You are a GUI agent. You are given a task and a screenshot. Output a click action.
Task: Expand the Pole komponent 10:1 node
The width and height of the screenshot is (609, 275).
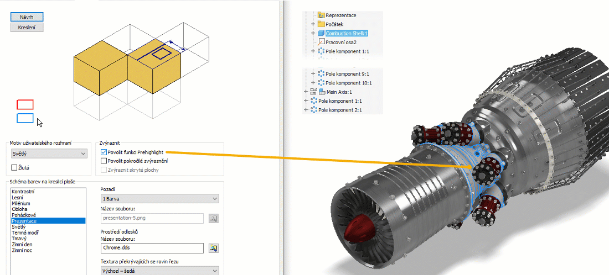pos(313,83)
